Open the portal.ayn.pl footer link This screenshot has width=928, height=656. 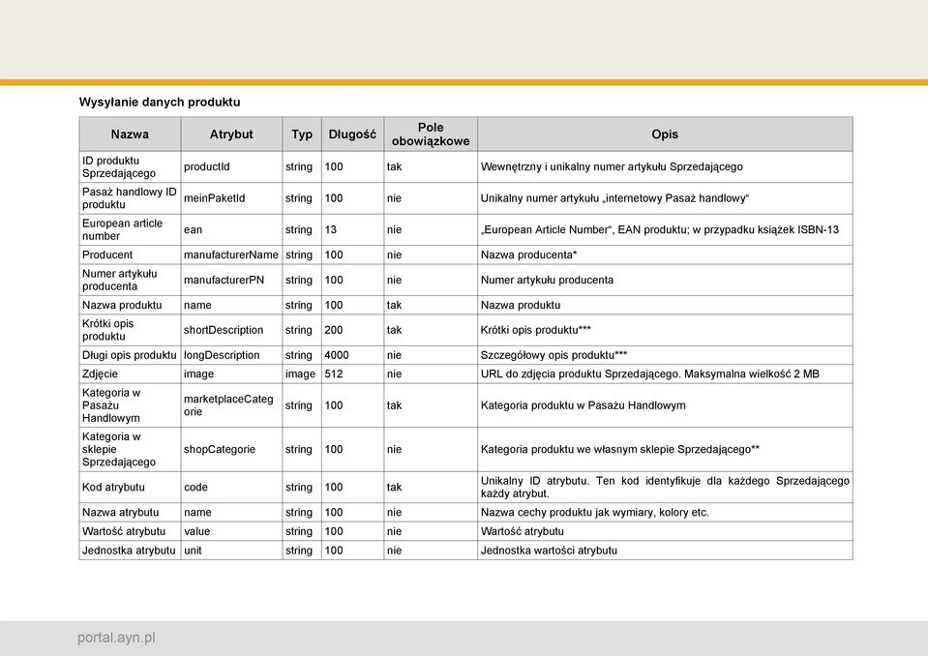tap(116, 638)
